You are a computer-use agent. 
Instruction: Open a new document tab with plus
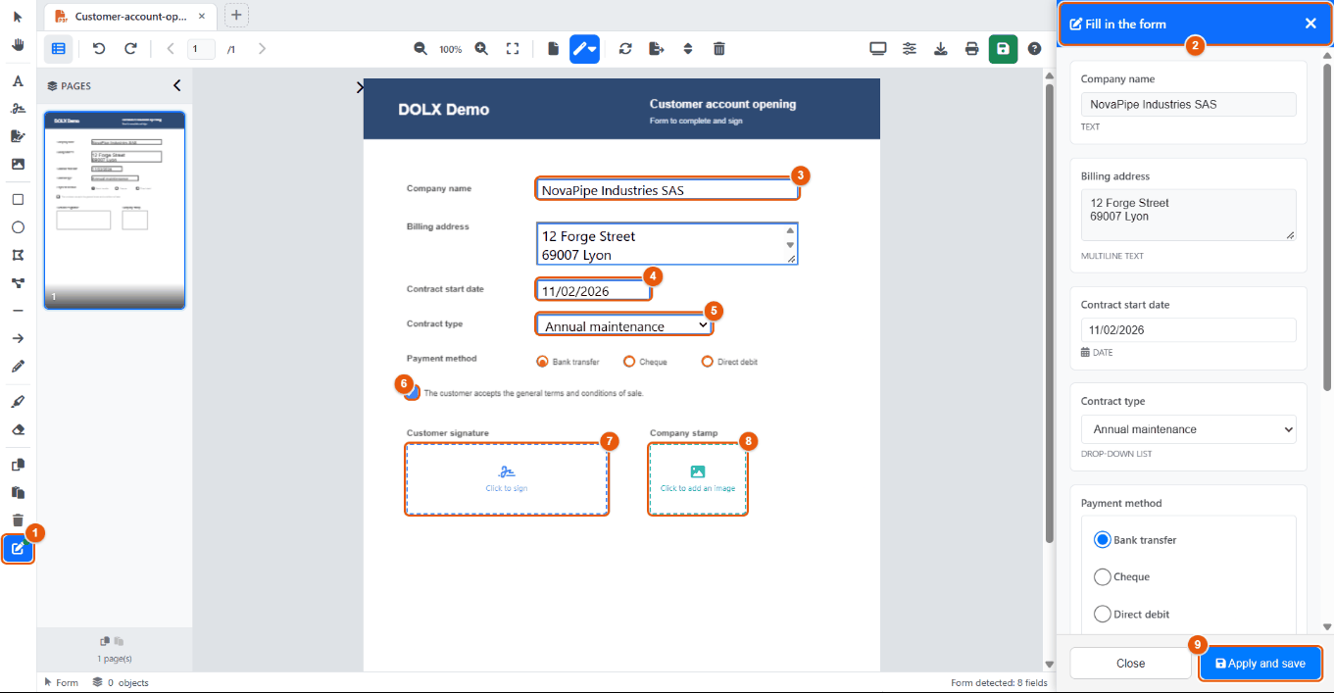point(236,15)
